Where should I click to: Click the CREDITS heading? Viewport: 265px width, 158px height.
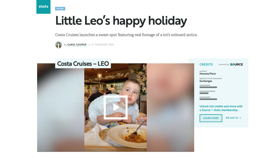pos(206,64)
